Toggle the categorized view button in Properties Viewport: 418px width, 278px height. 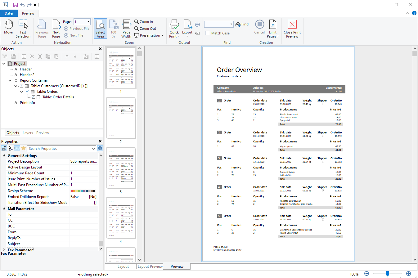(4, 148)
